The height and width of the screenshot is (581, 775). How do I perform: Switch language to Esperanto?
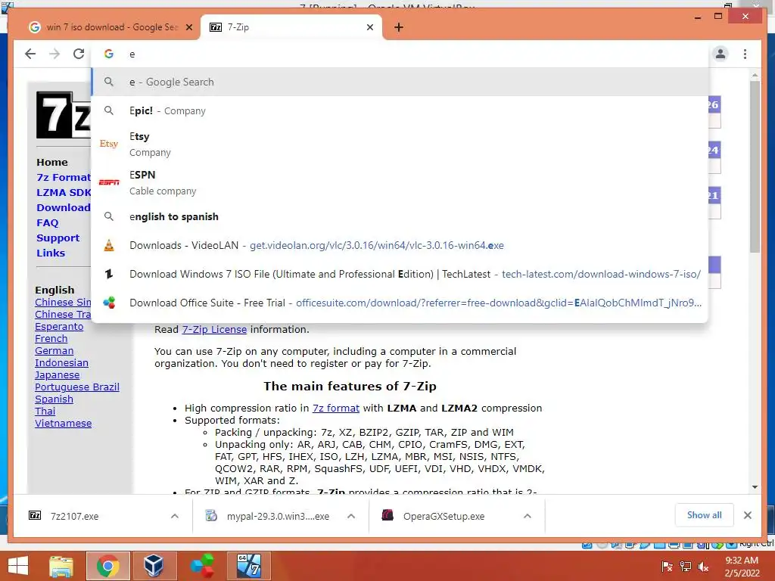pos(59,327)
